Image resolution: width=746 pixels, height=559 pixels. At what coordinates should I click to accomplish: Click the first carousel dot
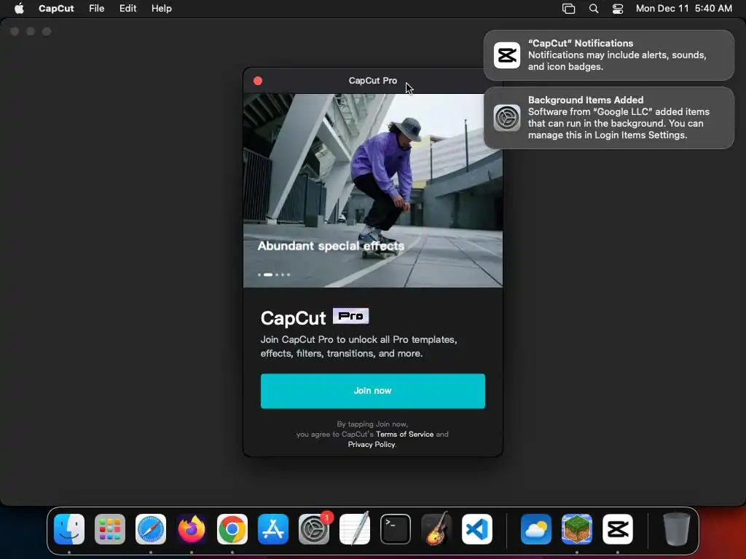coord(259,274)
